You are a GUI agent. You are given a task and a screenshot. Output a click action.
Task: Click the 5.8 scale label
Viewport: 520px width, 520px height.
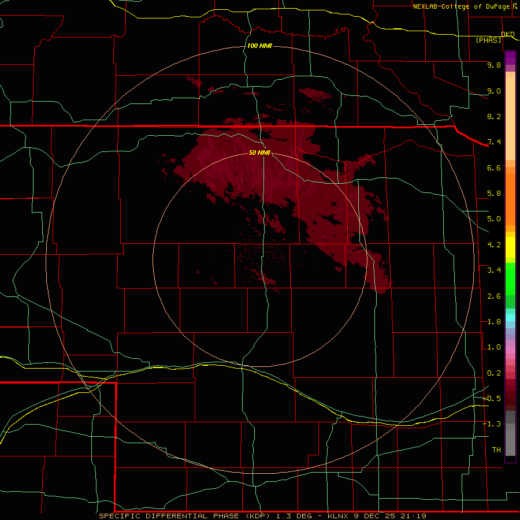(494, 194)
